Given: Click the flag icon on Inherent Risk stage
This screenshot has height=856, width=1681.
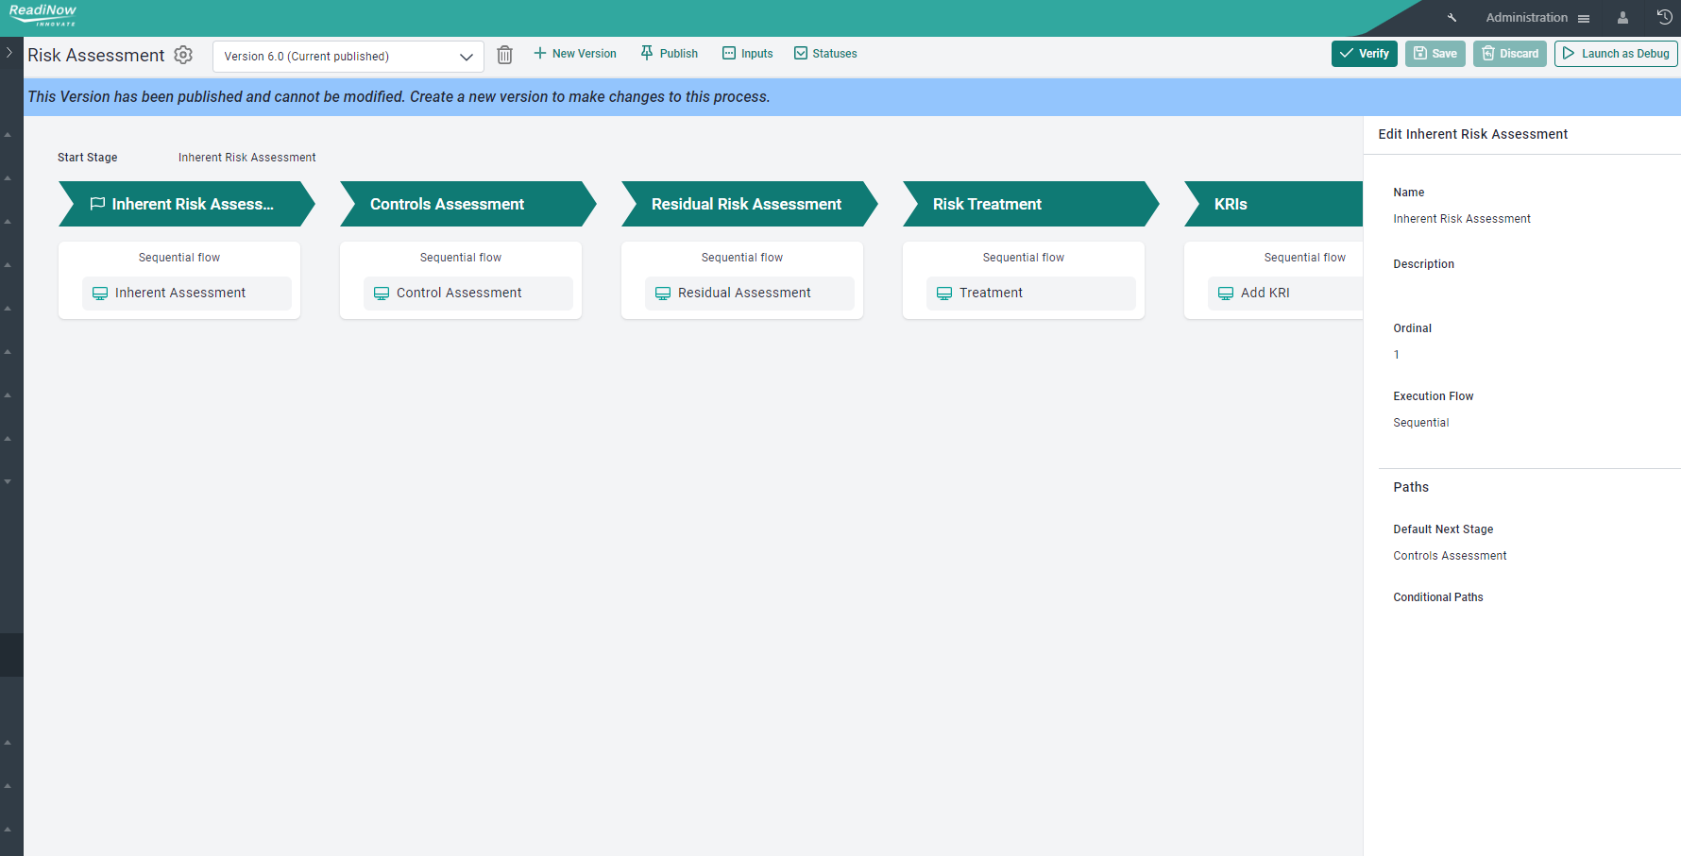Looking at the screenshot, I should pyautogui.click(x=97, y=204).
